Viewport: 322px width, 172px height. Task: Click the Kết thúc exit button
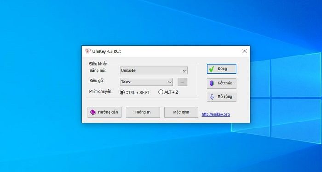coord(222,83)
